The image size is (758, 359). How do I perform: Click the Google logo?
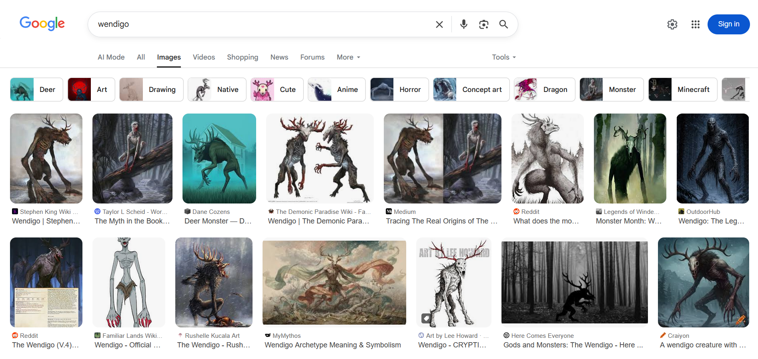(42, 24)
